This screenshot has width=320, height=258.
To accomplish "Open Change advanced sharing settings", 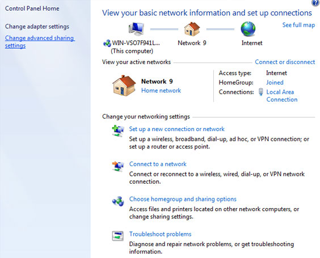I will [40, 41].
